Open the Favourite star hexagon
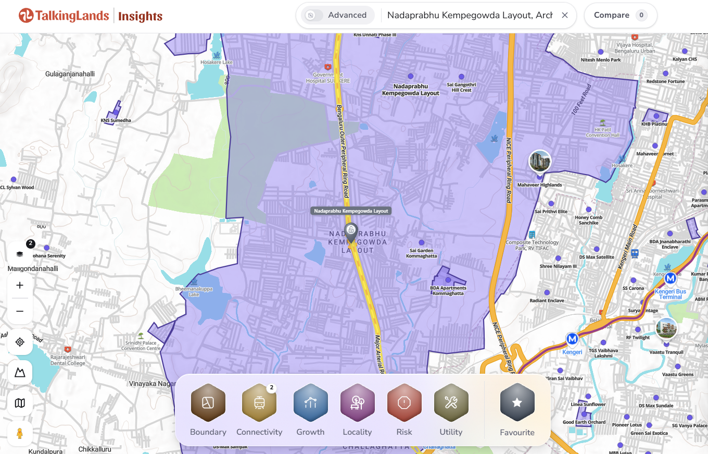This screenshot has height=454, width=708. [517, 402]
